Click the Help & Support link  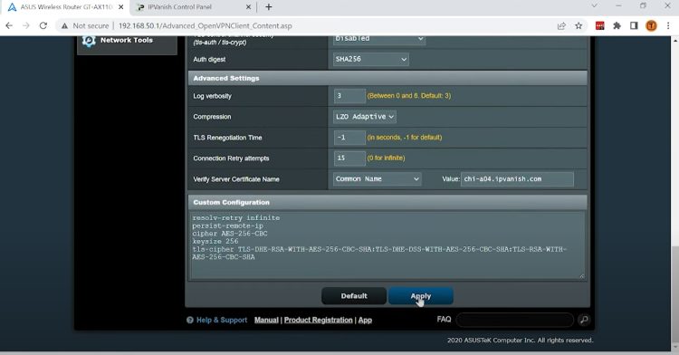(x=222, y=320)
